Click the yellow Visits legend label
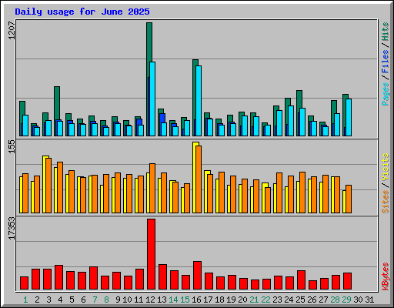Screen dimensions: 394x308 (385, 168)
